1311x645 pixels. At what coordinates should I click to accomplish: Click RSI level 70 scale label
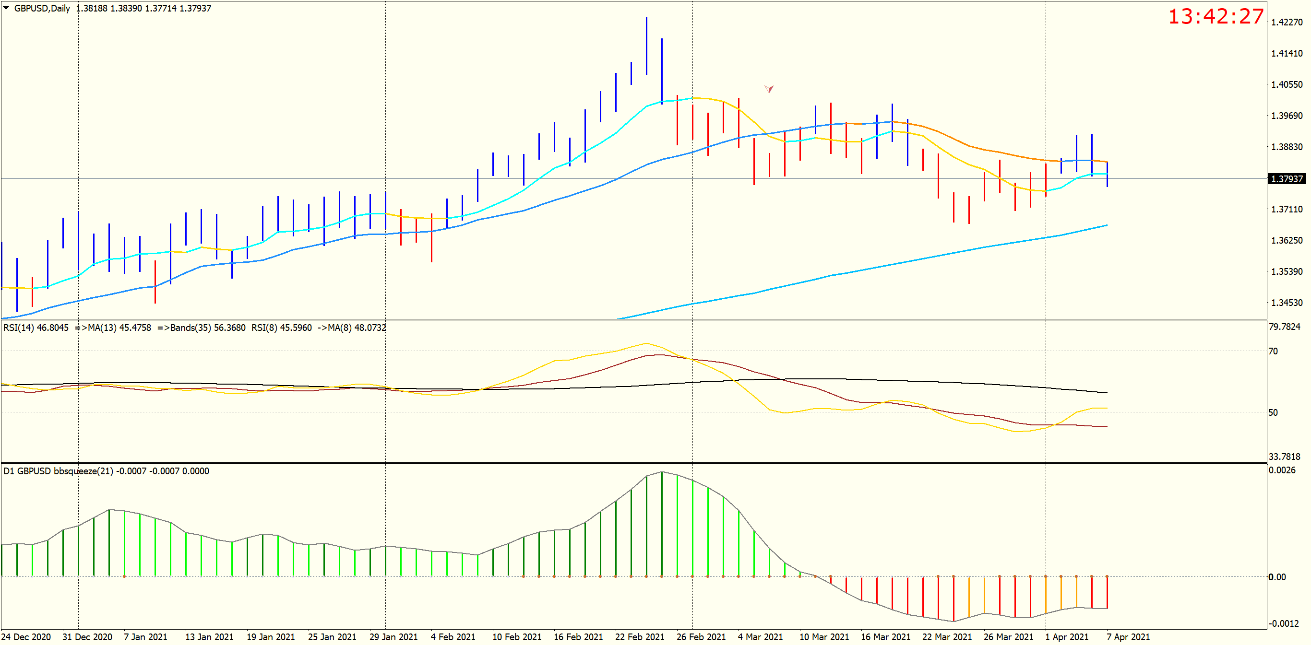click(1273, 352)
